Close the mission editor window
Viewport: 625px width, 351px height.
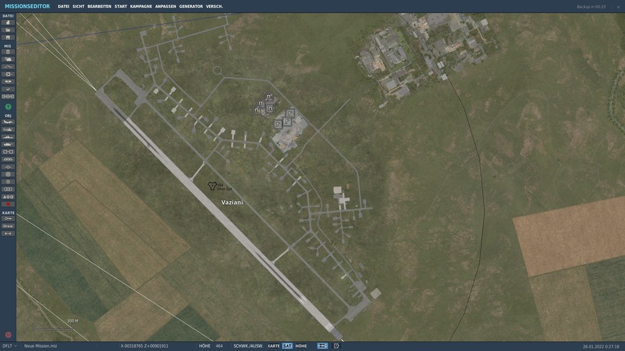[618, 7]
